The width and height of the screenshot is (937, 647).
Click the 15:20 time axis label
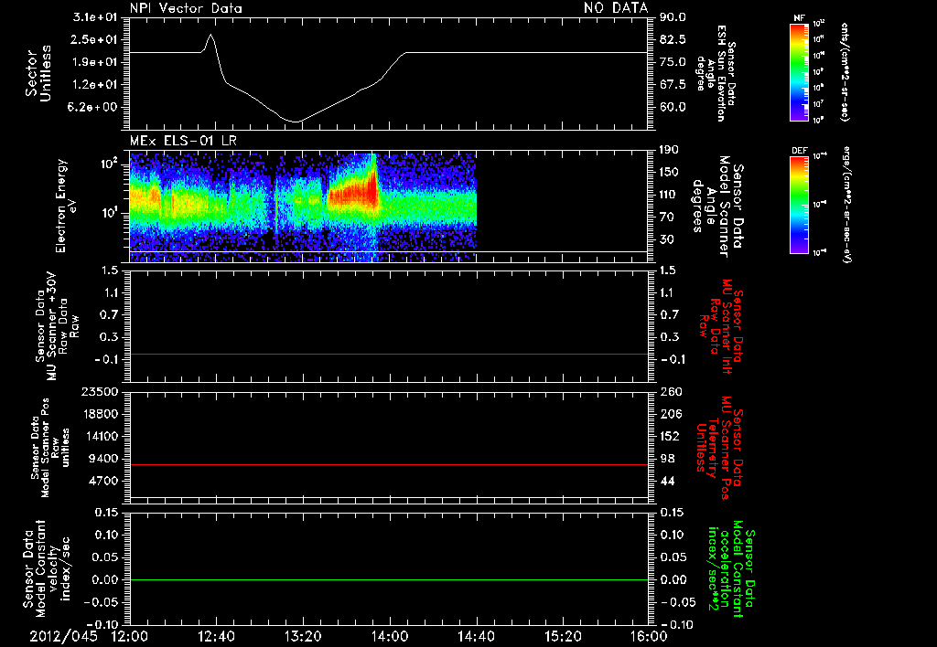563,636
